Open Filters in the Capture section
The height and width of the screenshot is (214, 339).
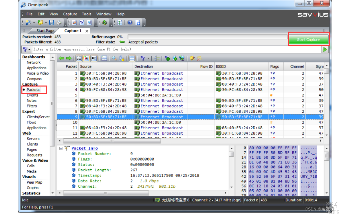pyautogui.click(x=32, y=106)
